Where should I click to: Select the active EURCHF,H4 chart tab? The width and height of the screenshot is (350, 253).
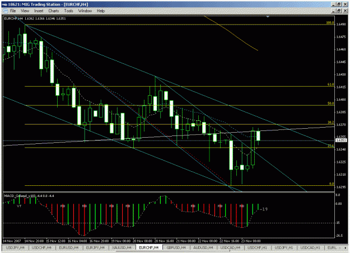(x=148, y=247)
